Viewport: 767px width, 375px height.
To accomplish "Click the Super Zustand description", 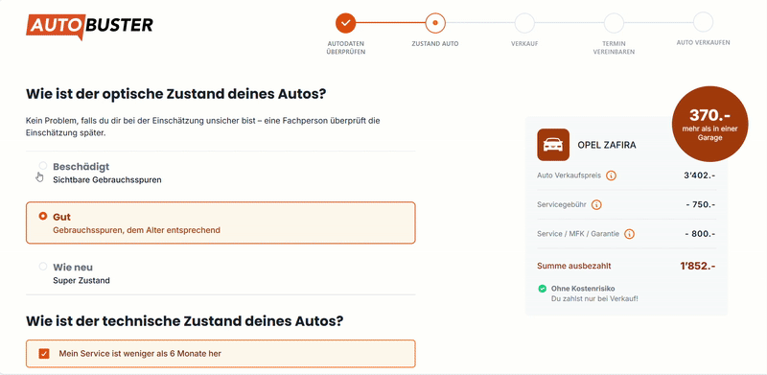I will pos(81,281).
